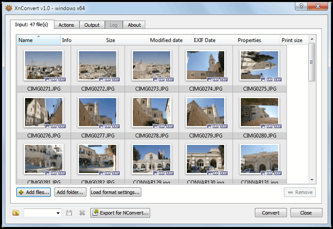Click EXIF badge on CIMG0271.JPG thumbnail
The width and height of the screenshot is (333, 229).
point(62,80)
